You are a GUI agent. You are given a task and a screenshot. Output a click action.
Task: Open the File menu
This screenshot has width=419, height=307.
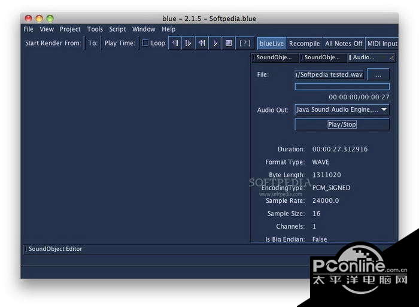28,29
